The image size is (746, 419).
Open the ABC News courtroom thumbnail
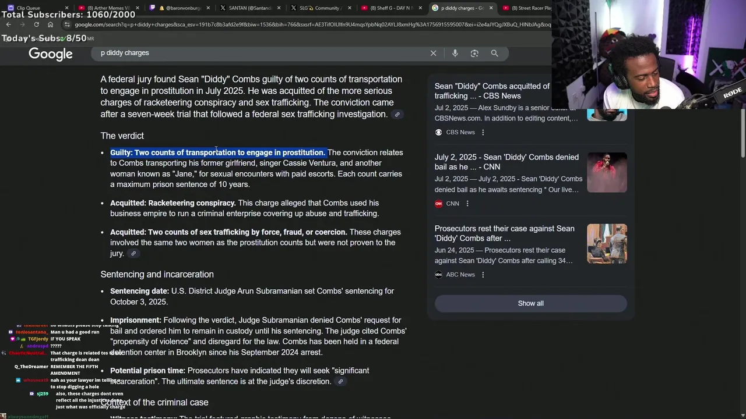pos(607,244)
